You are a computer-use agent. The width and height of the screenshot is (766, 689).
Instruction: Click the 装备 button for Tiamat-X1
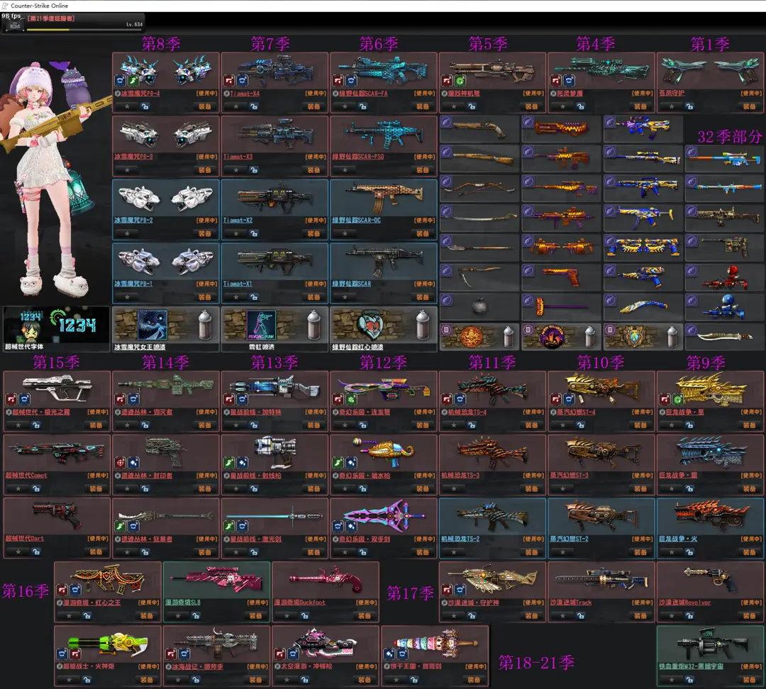[x=314, y=297]
